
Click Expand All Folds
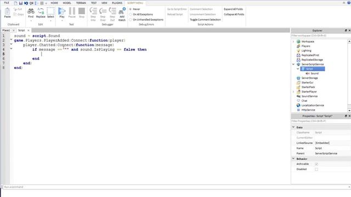(233, 9)
